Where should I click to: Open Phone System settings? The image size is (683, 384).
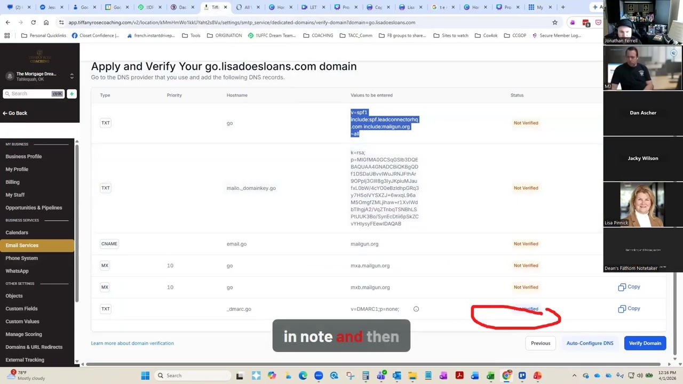(21, 258)
